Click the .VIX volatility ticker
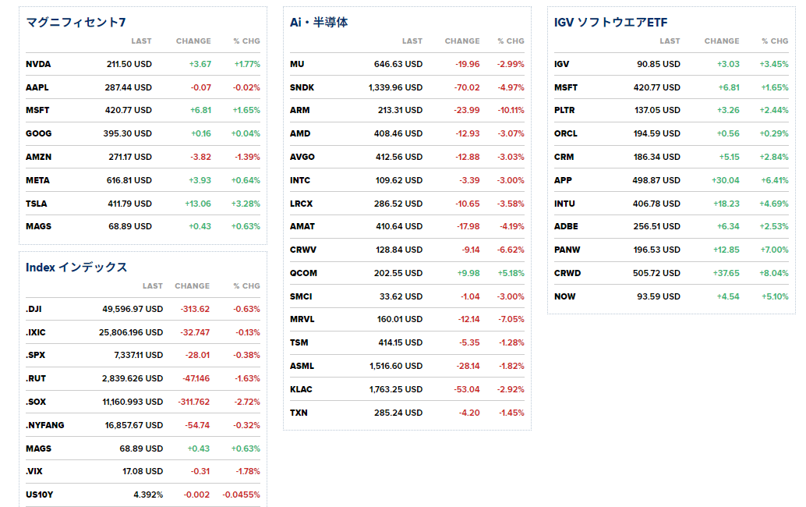This screenshot has width=806, height=507. click(x=34, y=471)
